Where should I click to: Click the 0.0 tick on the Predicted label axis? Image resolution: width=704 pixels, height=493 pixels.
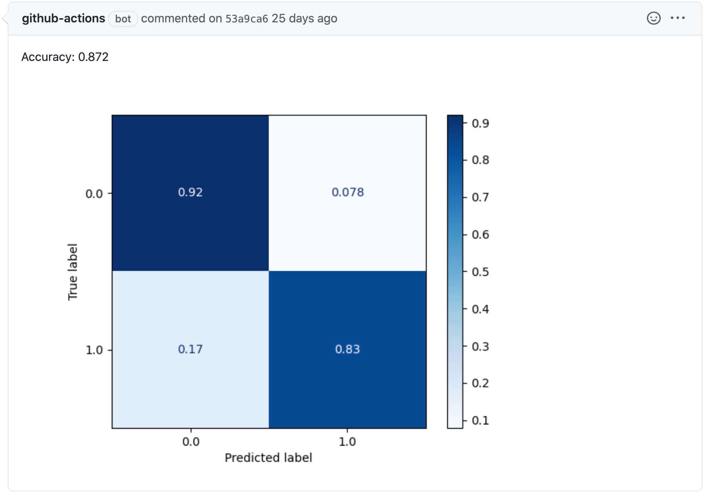point(191,442)
